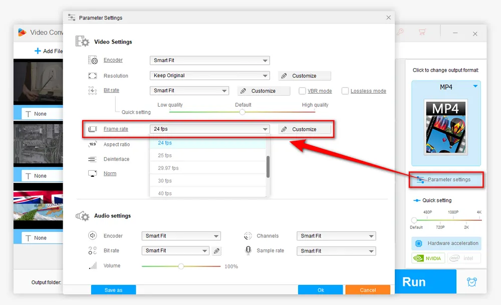501x305 pixels.
Task: Click the Volume slider handle
Action: coord(181,266)
